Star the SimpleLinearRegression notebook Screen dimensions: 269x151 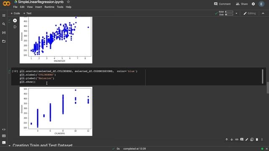click(x=68, y=2)
